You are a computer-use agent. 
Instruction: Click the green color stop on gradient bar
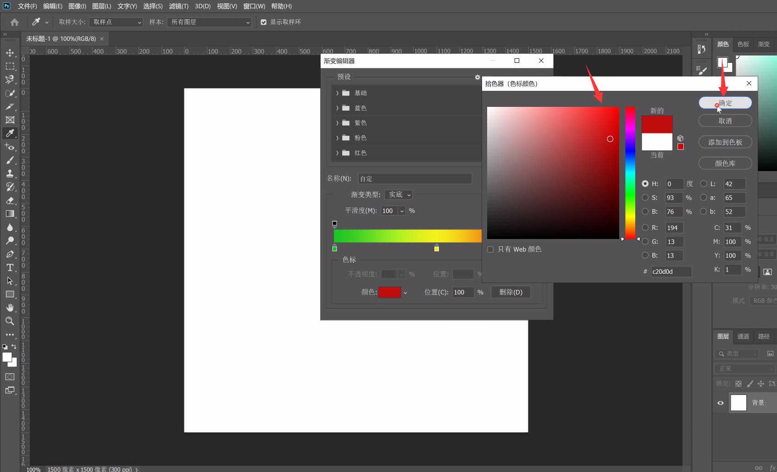click(334, 248)
